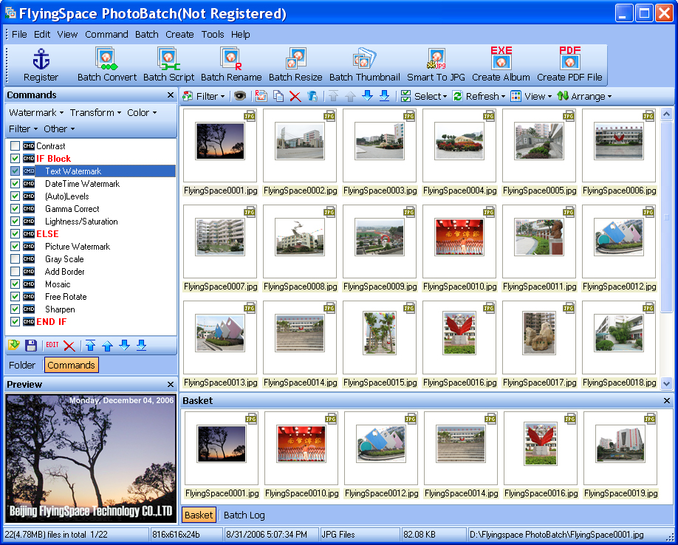Click the file list scrollbar down arrow
The image size is (678, 545).
tap(666, 383)
